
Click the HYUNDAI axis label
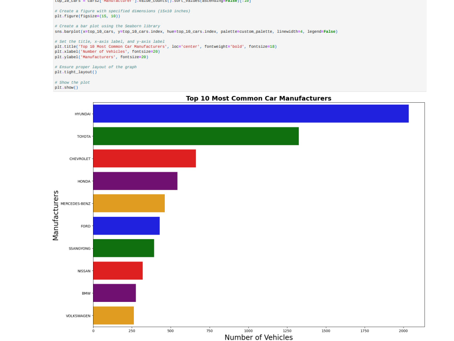83,114
